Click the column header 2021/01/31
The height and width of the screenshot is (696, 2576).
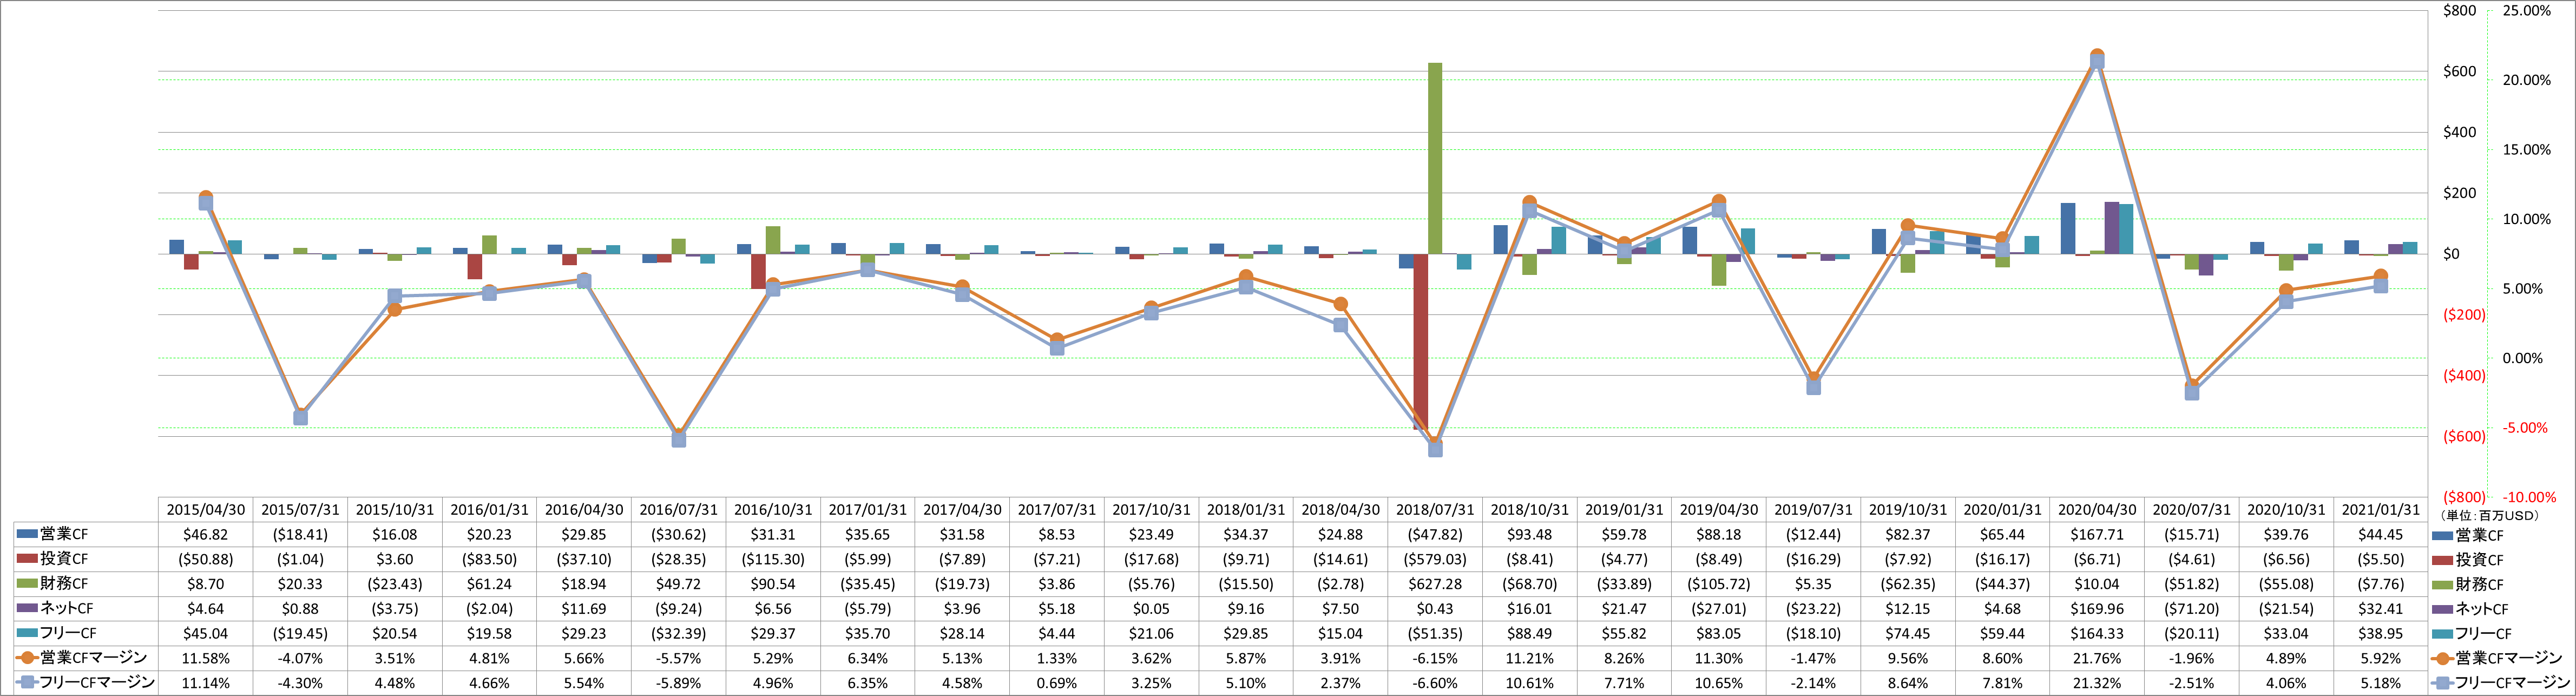[x=2381, y=510]
